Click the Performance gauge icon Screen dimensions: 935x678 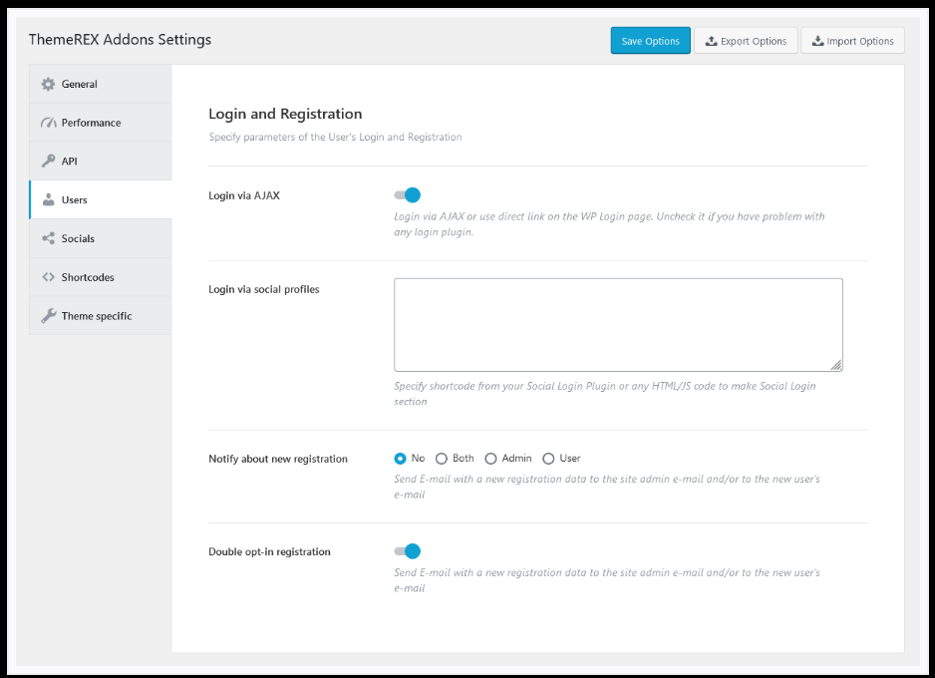click(x=48, y=123)
